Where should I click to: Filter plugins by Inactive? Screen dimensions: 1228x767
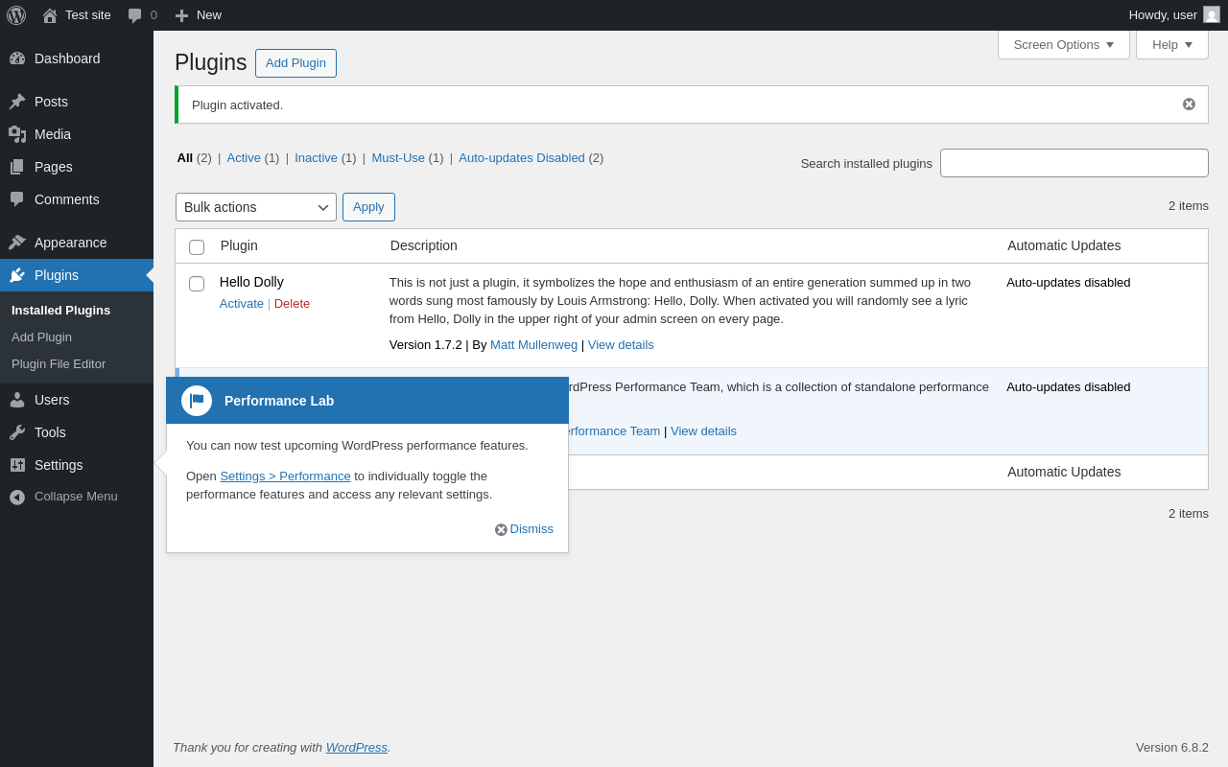(316, 158)
